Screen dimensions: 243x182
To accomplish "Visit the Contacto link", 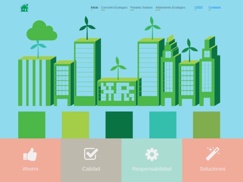I will [x=215, y=8].
